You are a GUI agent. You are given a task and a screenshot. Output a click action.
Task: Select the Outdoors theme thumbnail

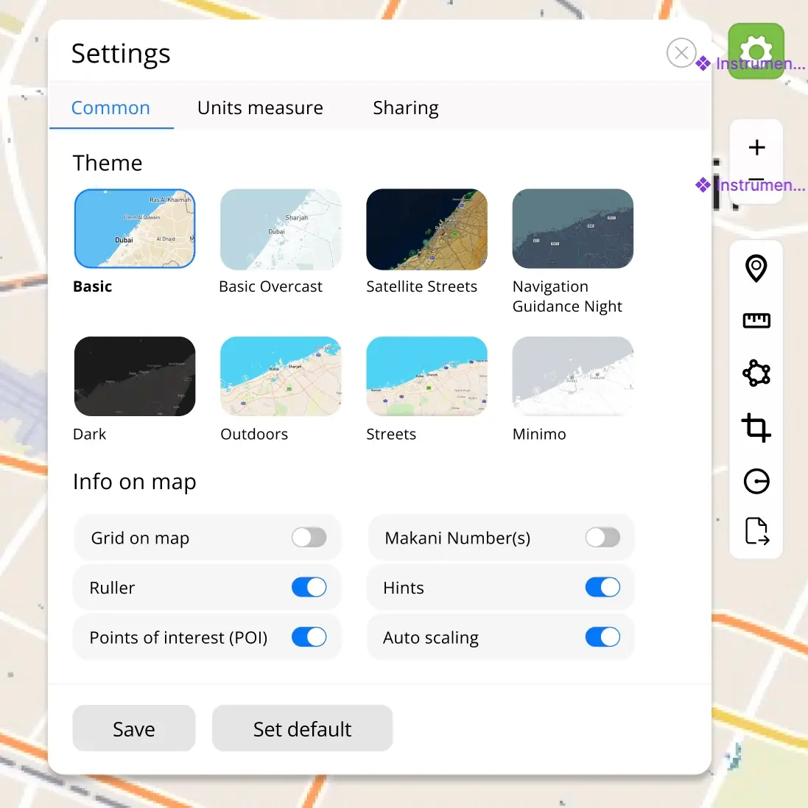(281, 376)
